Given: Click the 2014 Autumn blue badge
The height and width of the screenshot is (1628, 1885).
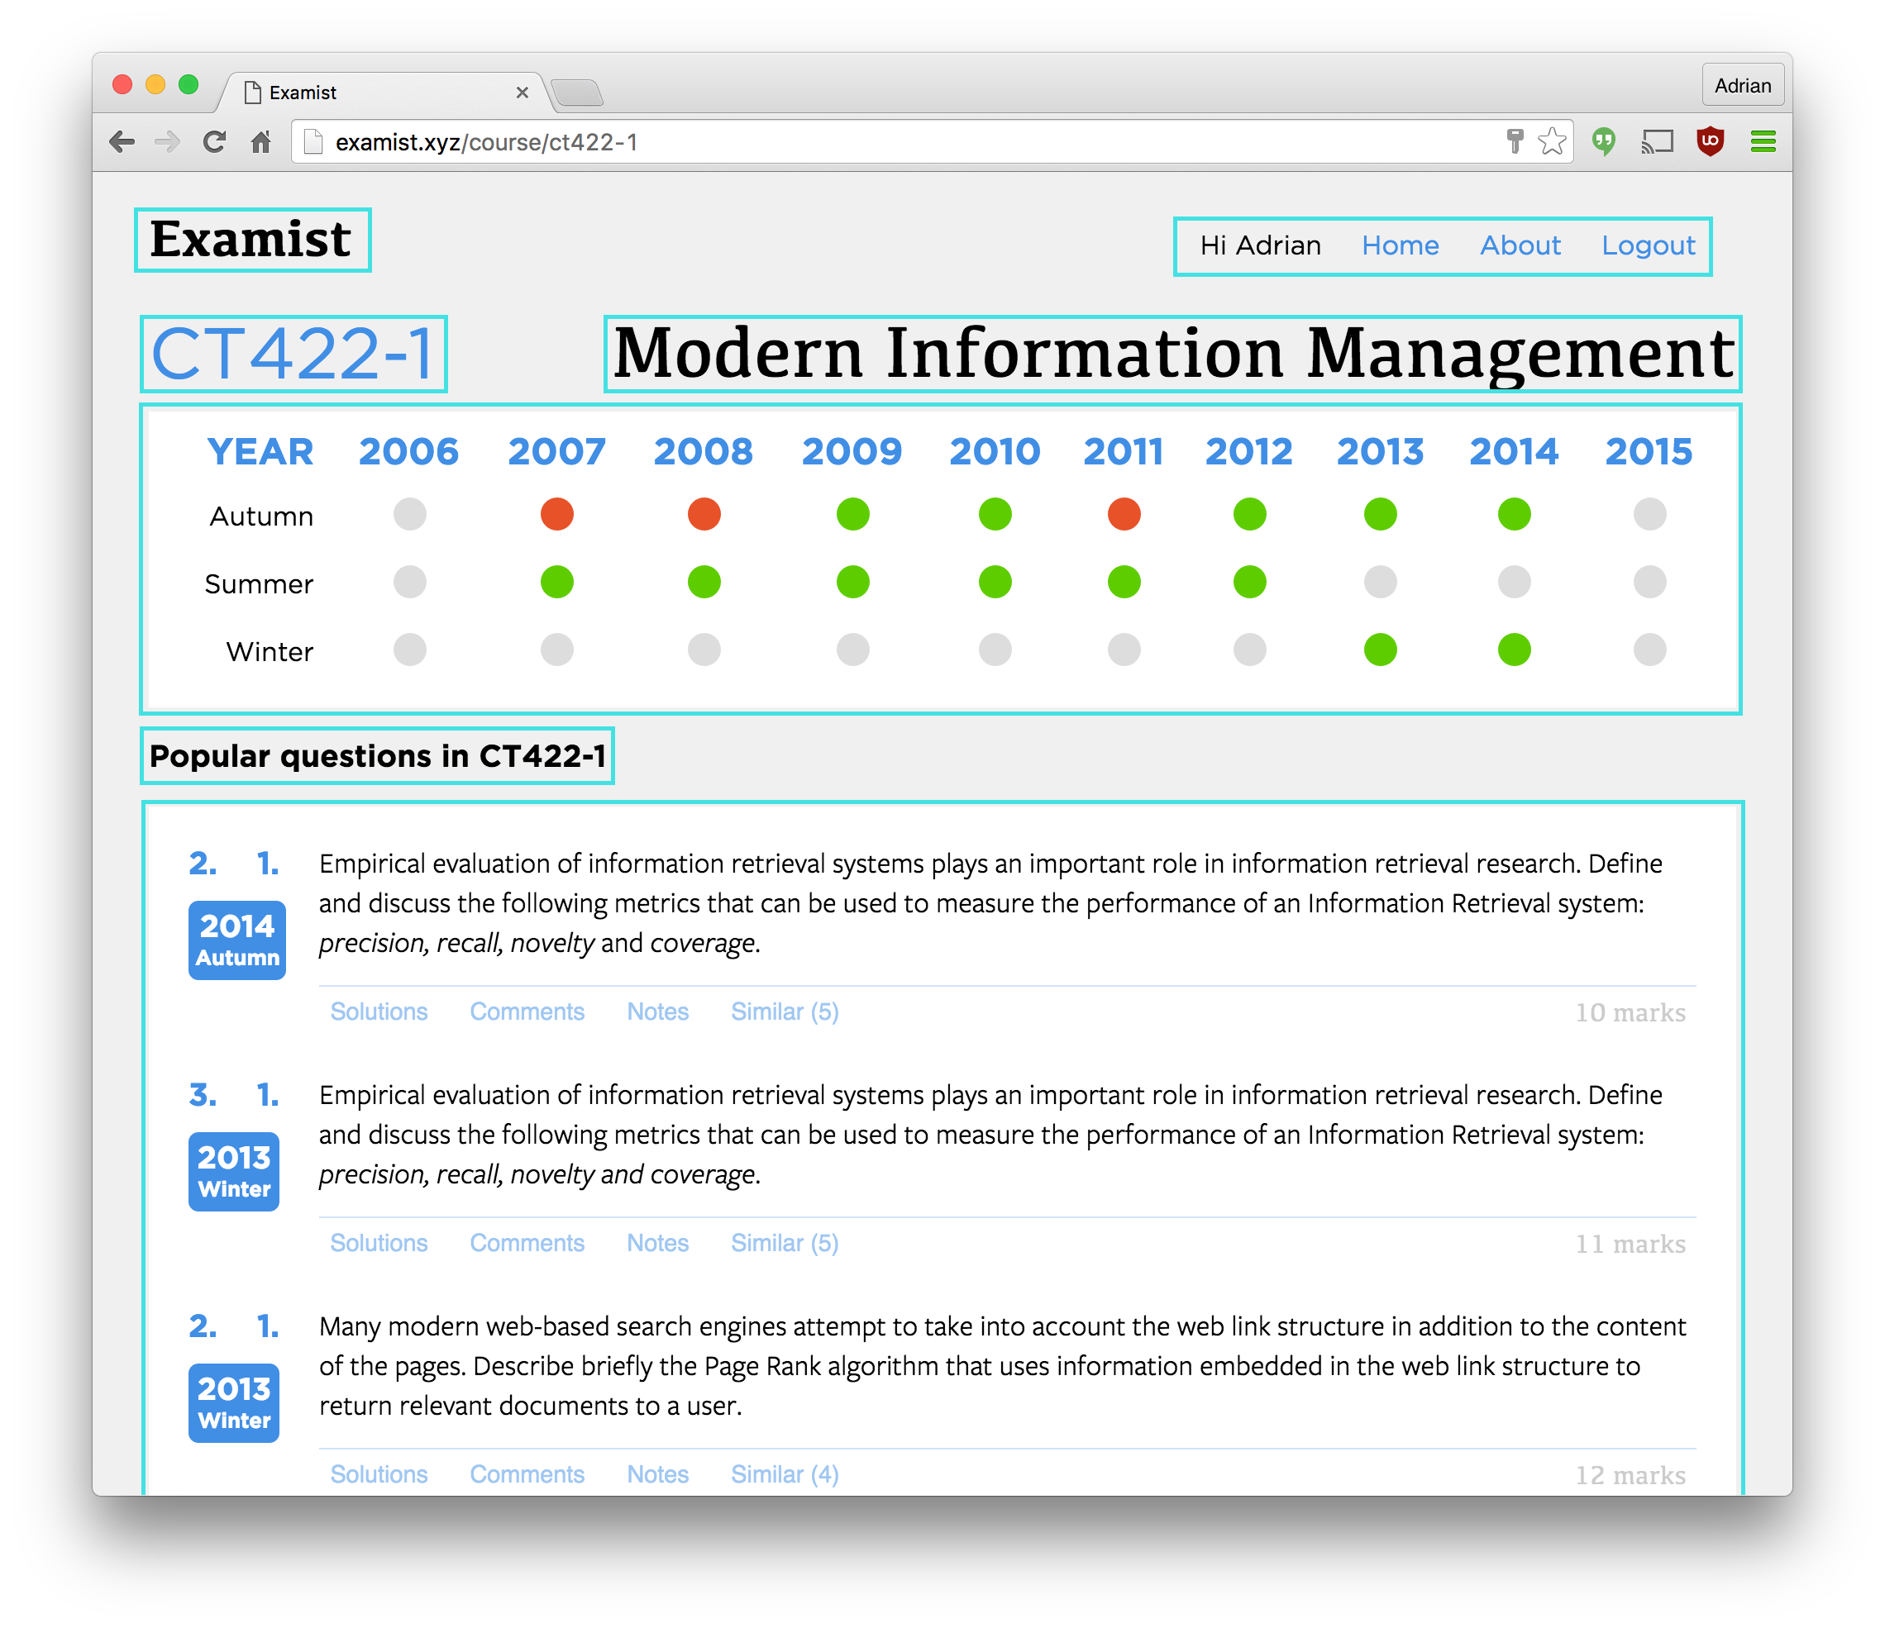Looking at the screenshot, I should (x=236, y=940).
